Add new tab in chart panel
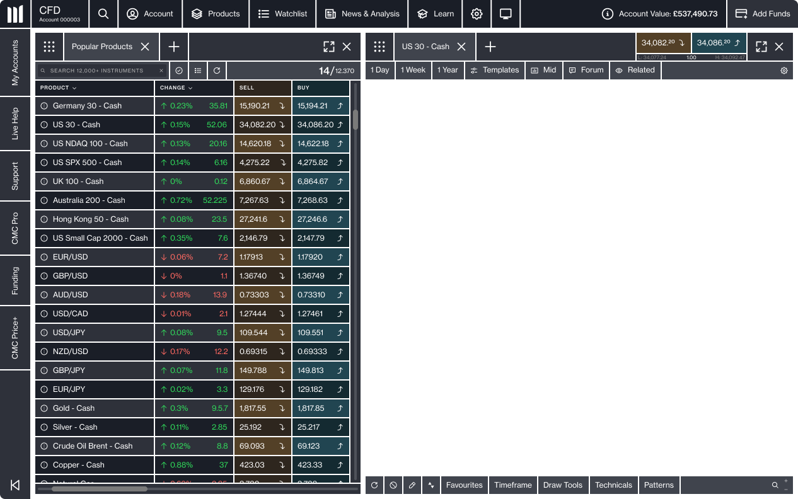This screenshot has width=798, height=499. click(490, 47)
